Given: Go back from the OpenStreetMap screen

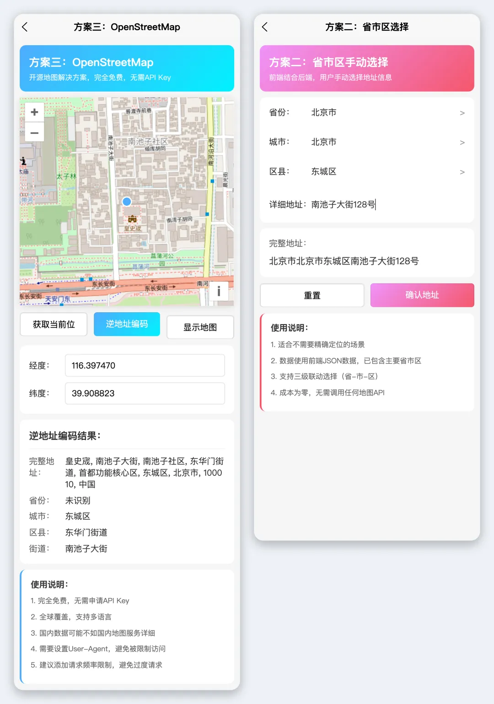Looking at the screenshot, I should tap(25, 27).
